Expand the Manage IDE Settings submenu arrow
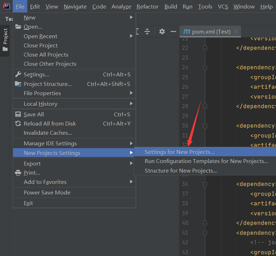The height and width of the screenshot is (256, 276). click(131, 144)
